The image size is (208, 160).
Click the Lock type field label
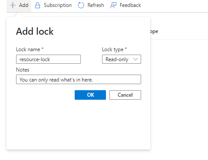(112, 49)
